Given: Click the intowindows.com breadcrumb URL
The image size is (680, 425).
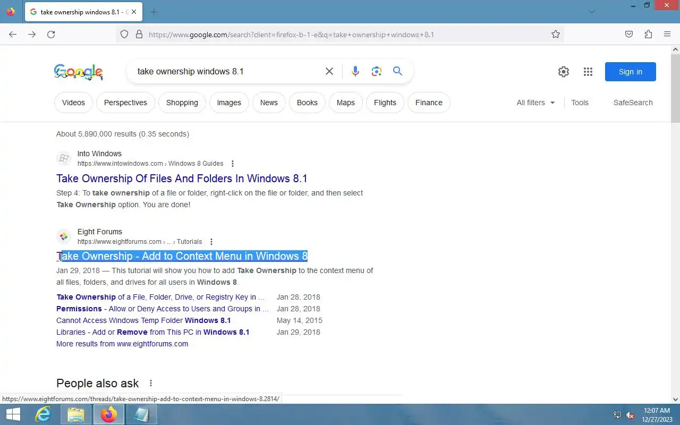Looking at the screenshot, I should 150,164.
